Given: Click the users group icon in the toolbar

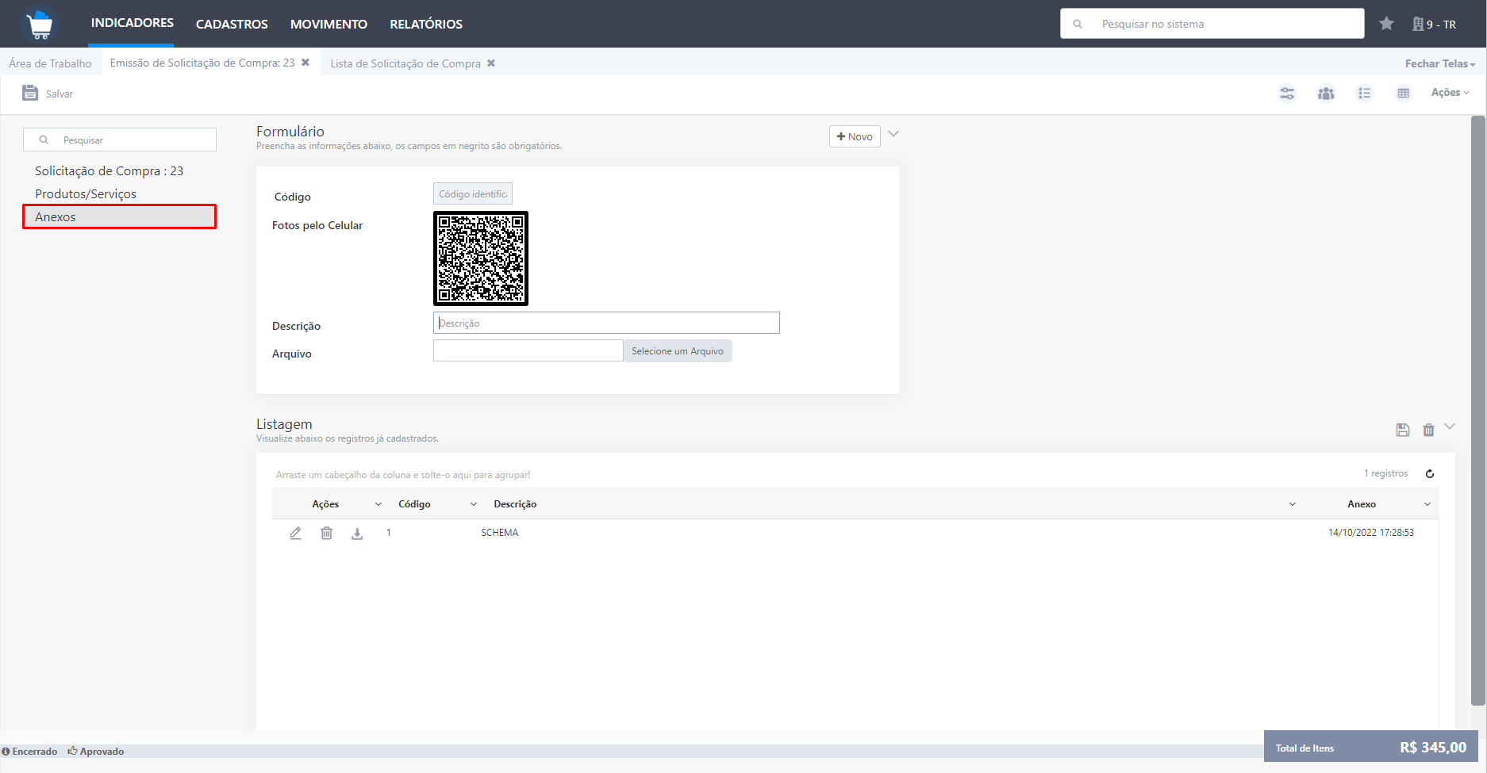Looking at the screenshot, I should pyautogui.click(x=1326, y=94).
